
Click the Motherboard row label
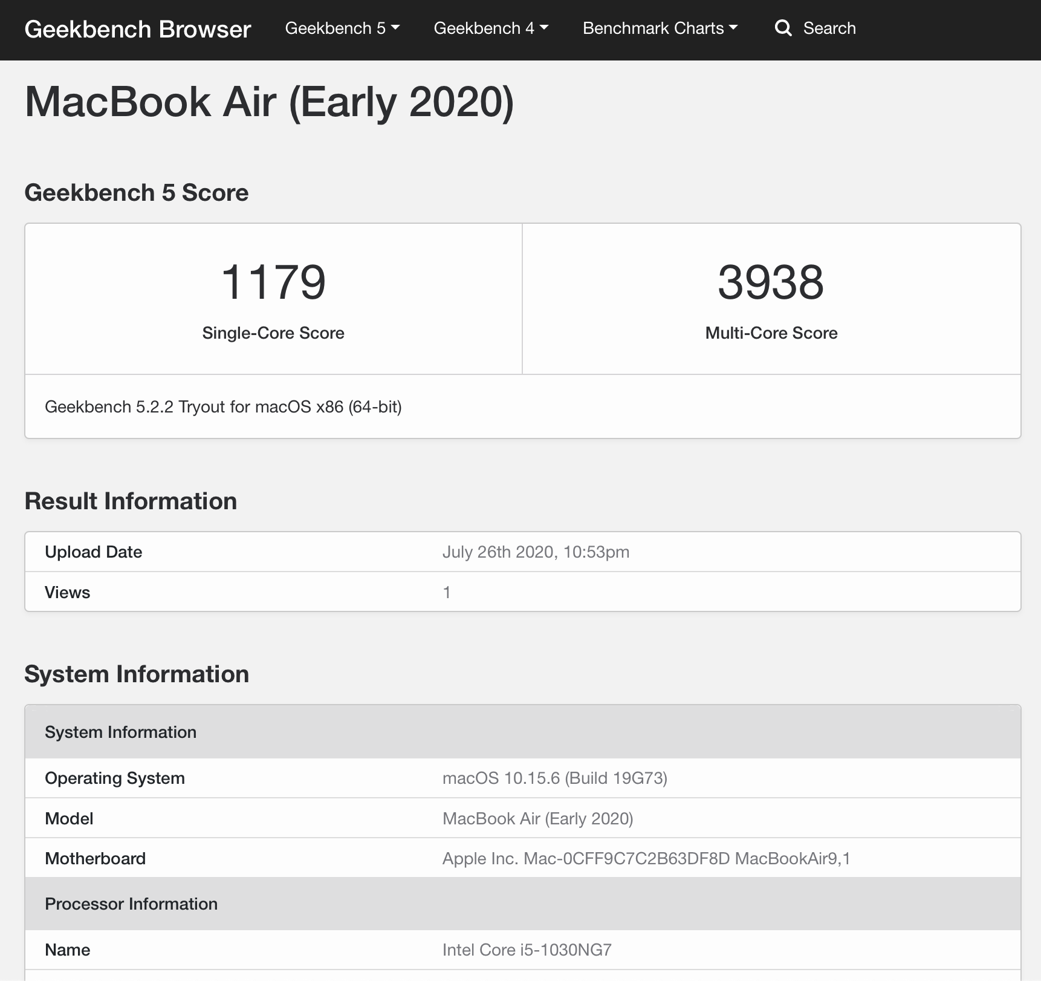(x=96, y=858)
